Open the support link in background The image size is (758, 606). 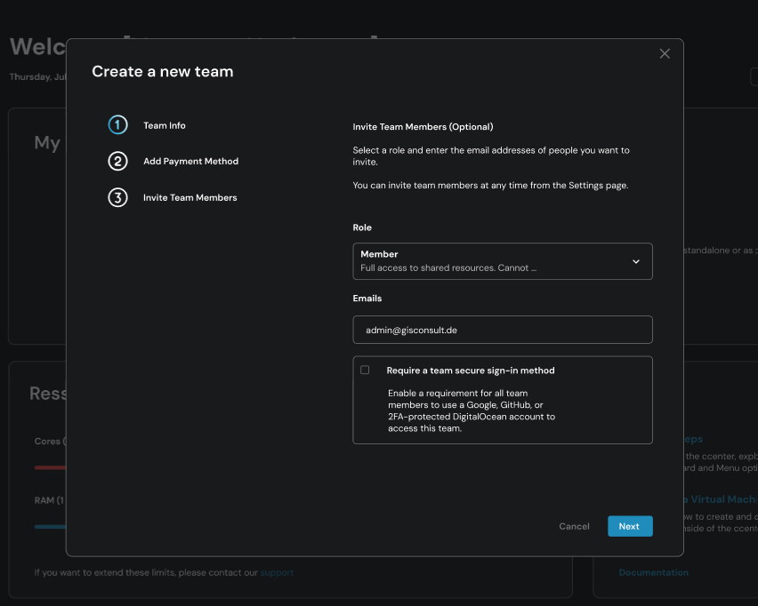277,572
